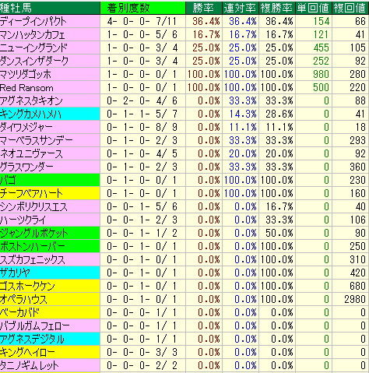Screen dimensions: 369x373
Task: Click the 360 複回値 for グラスワンダー
Action: 358,167
